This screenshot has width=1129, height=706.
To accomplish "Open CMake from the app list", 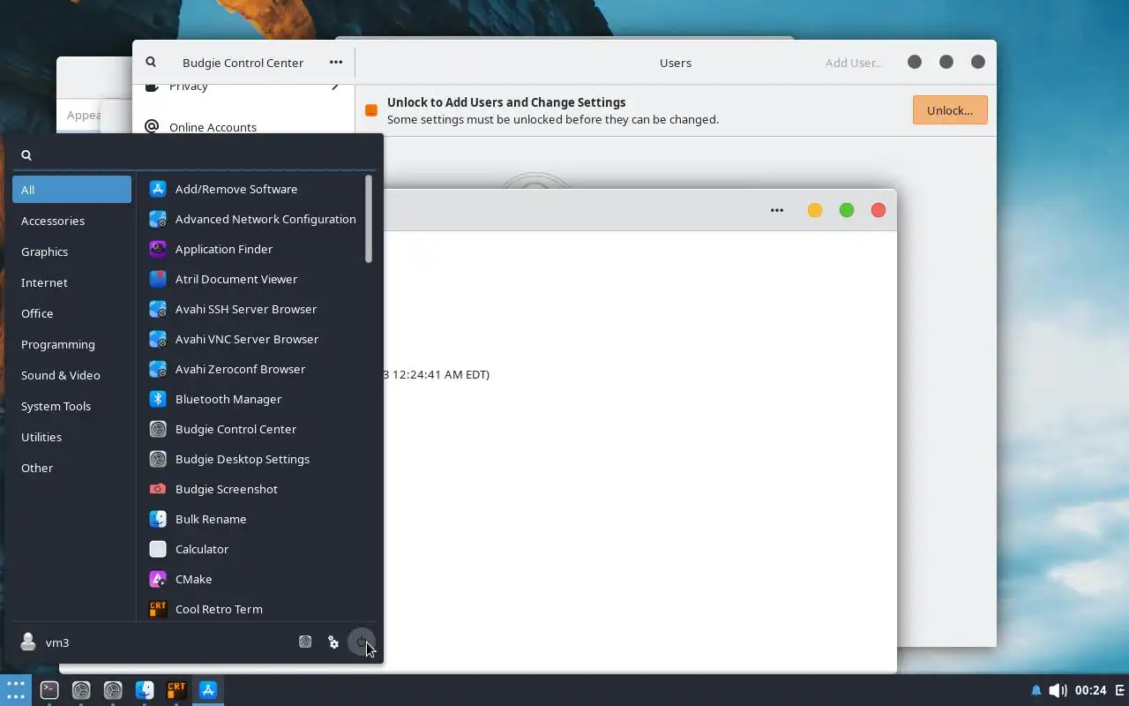I will tap(251, 579).
